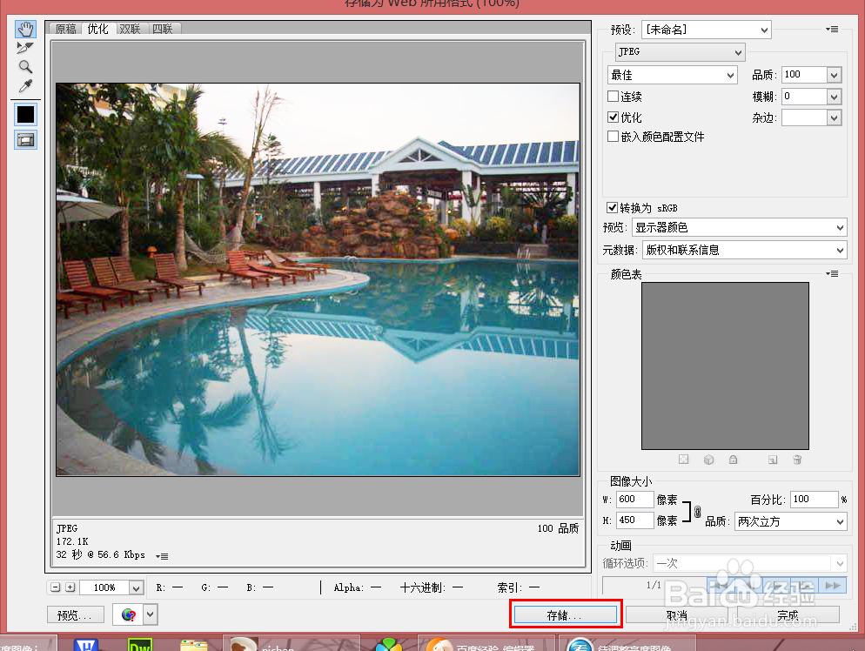Screen dimensions: 865x651
Task: Click the zoom in plus button
Action: click(70, 587)
